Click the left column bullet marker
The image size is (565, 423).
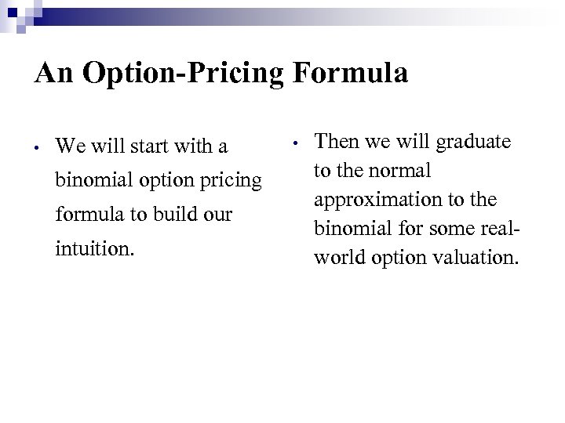click(x=38, y=147)
